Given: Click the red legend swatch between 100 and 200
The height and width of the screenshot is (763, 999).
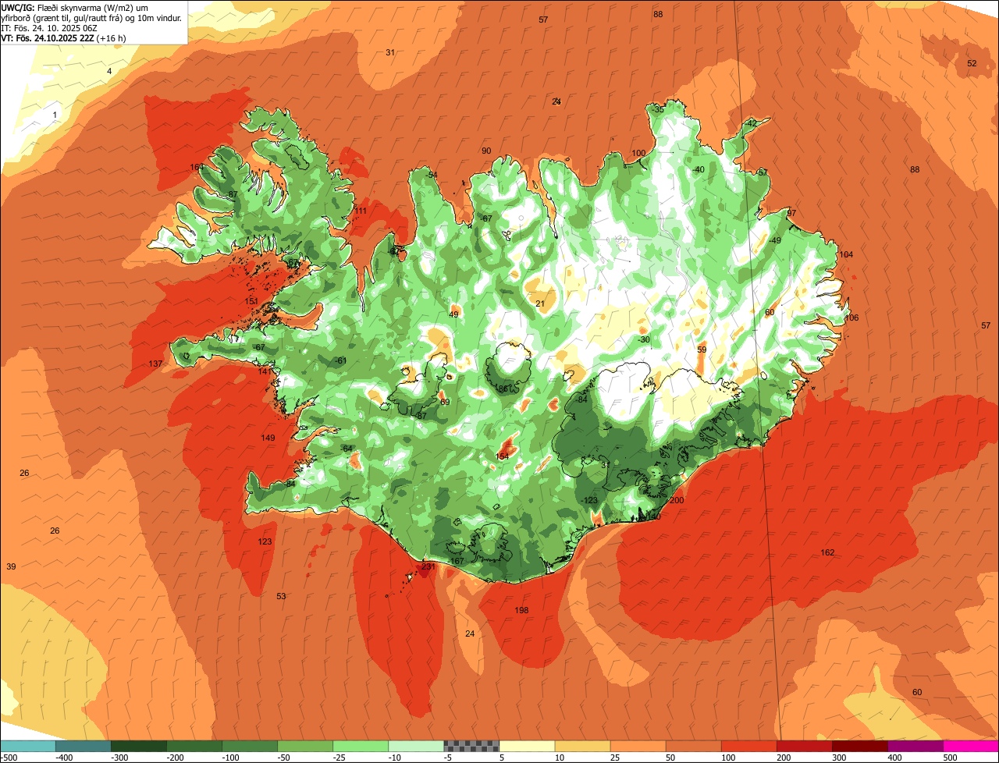Looking at the screenshot, I should click(x=748, y=745).
